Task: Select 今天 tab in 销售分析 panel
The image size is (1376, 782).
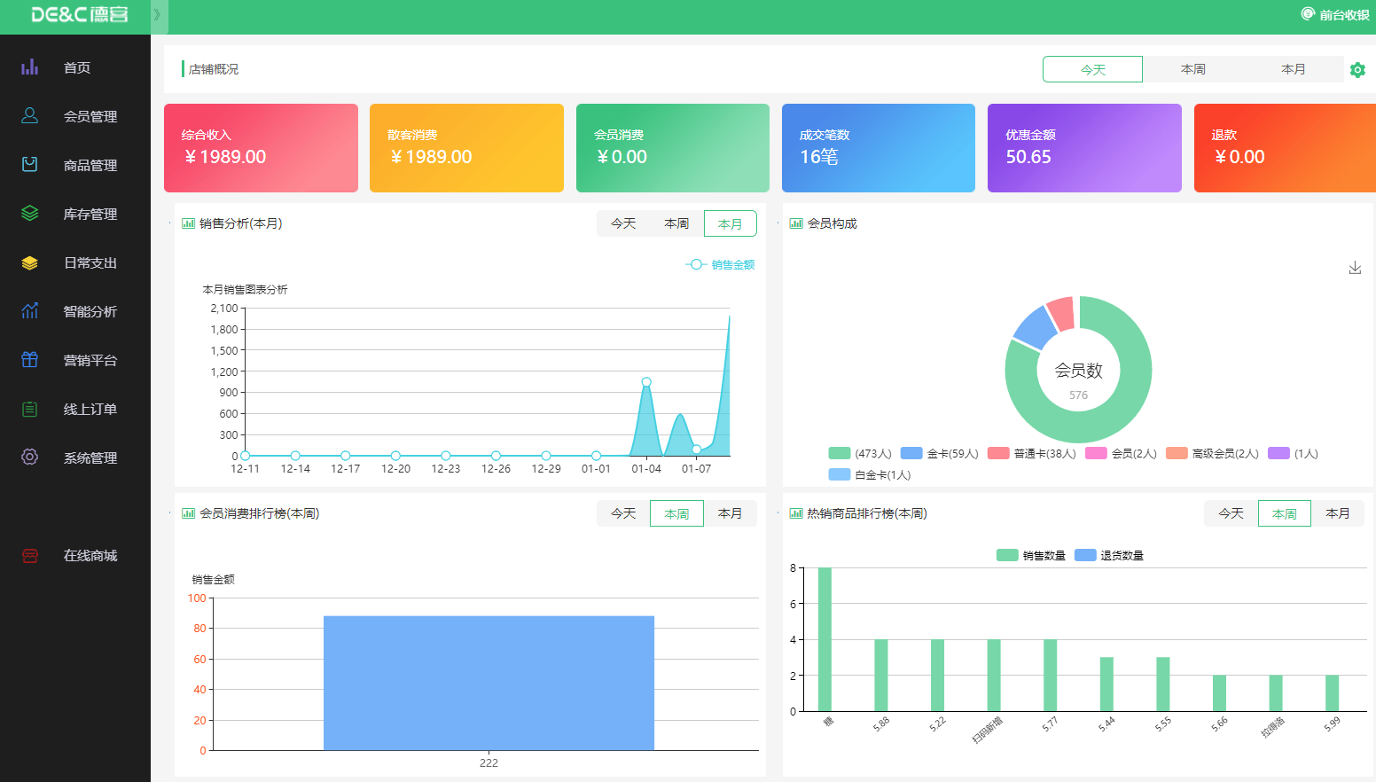Action: pyautogui.click(x=623, y=223)
